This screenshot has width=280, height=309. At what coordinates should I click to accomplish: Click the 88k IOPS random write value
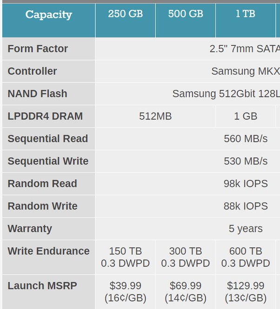click(x=246, y=206)
